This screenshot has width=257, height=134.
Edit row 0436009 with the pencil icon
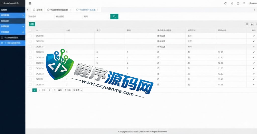pyautogui.click(x=254, y=36)
